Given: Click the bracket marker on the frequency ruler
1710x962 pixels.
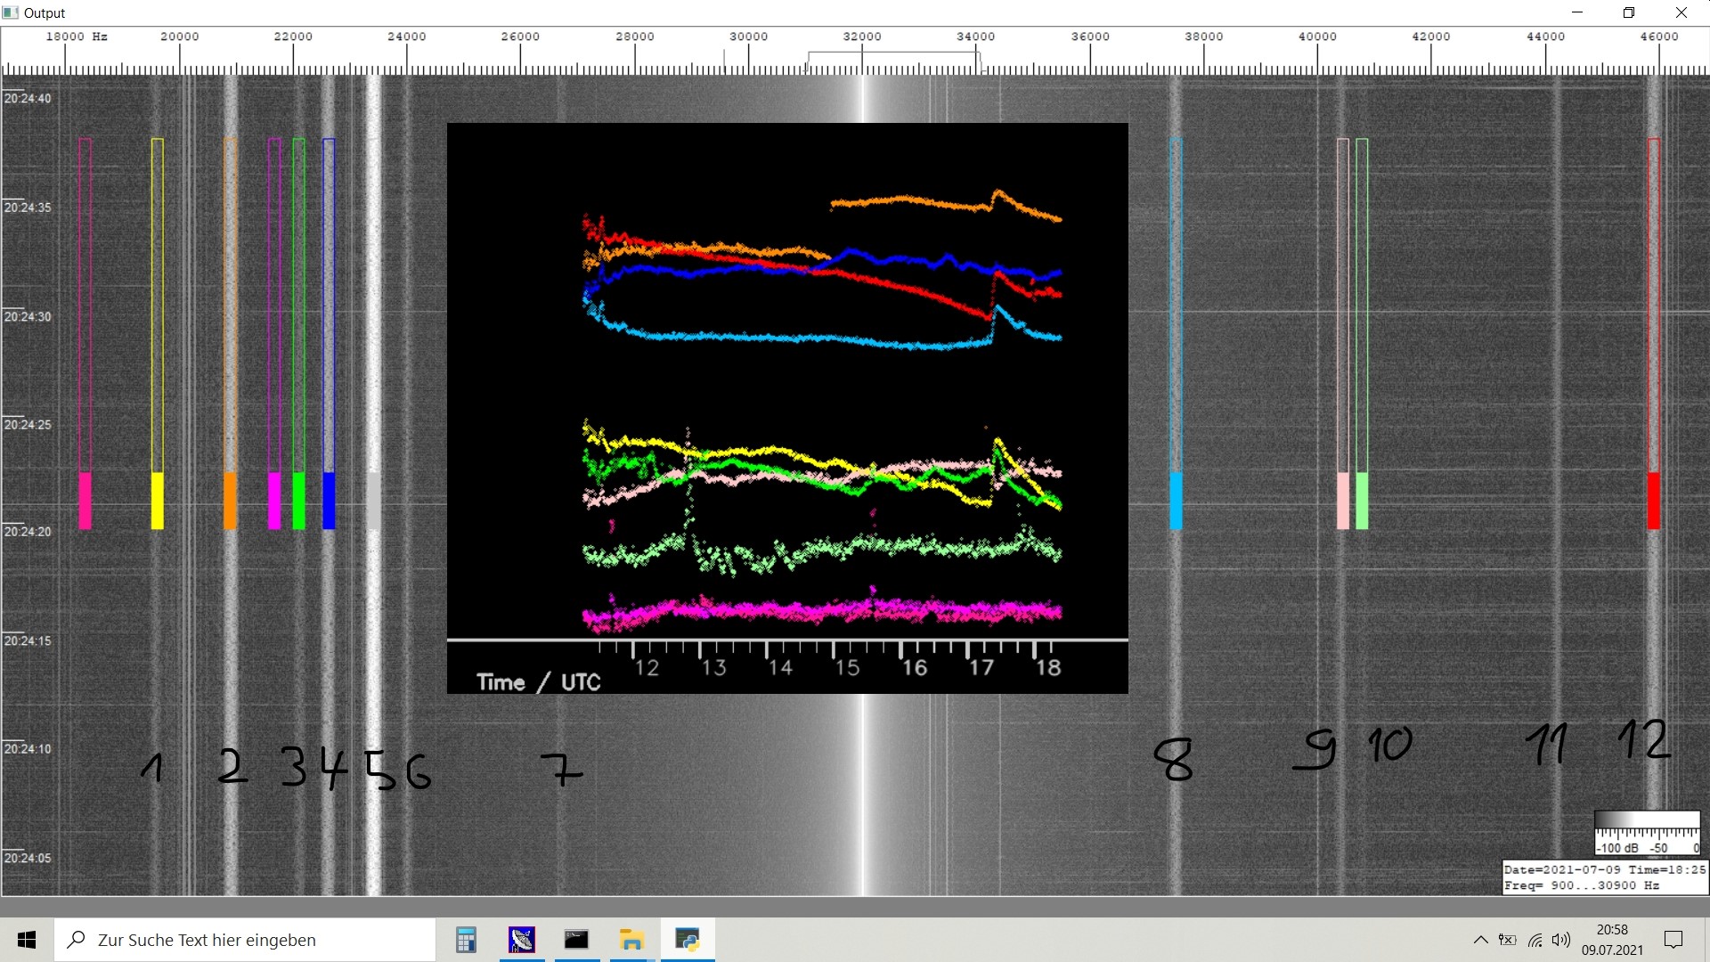Looking at the screenshot, I should point(893,60).
